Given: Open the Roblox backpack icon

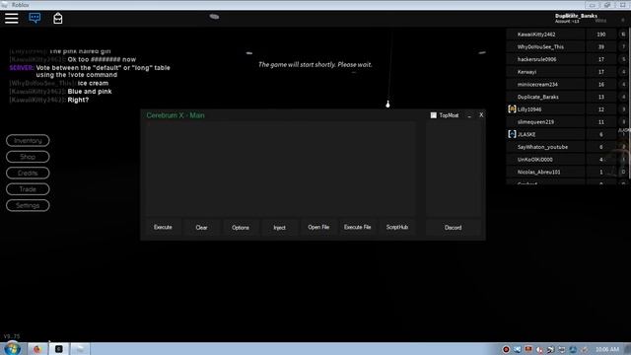Looking at the screenshot, I should click(x=57, y=18).
